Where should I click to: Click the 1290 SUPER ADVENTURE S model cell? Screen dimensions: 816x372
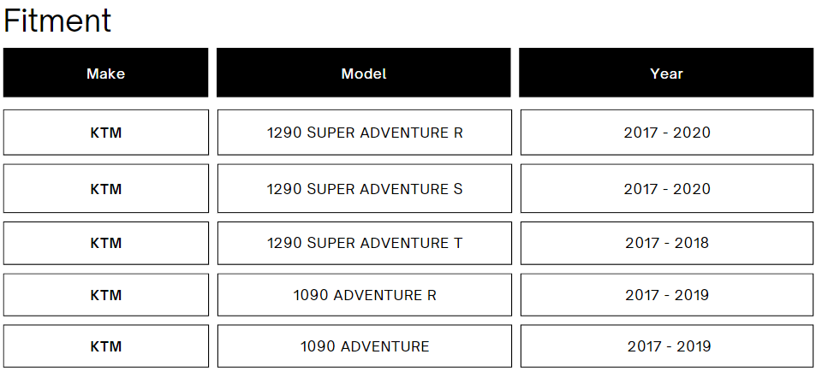[364, 189]
